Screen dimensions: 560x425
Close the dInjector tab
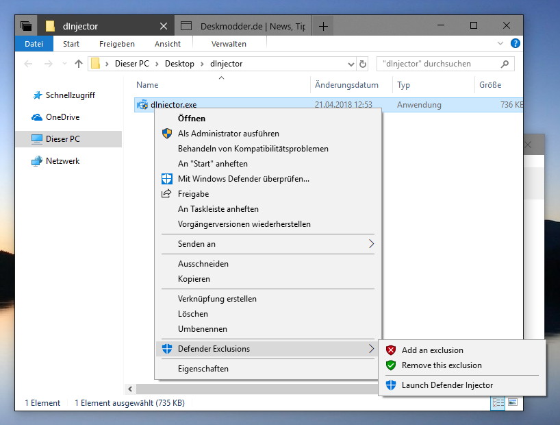click(164, 26)
